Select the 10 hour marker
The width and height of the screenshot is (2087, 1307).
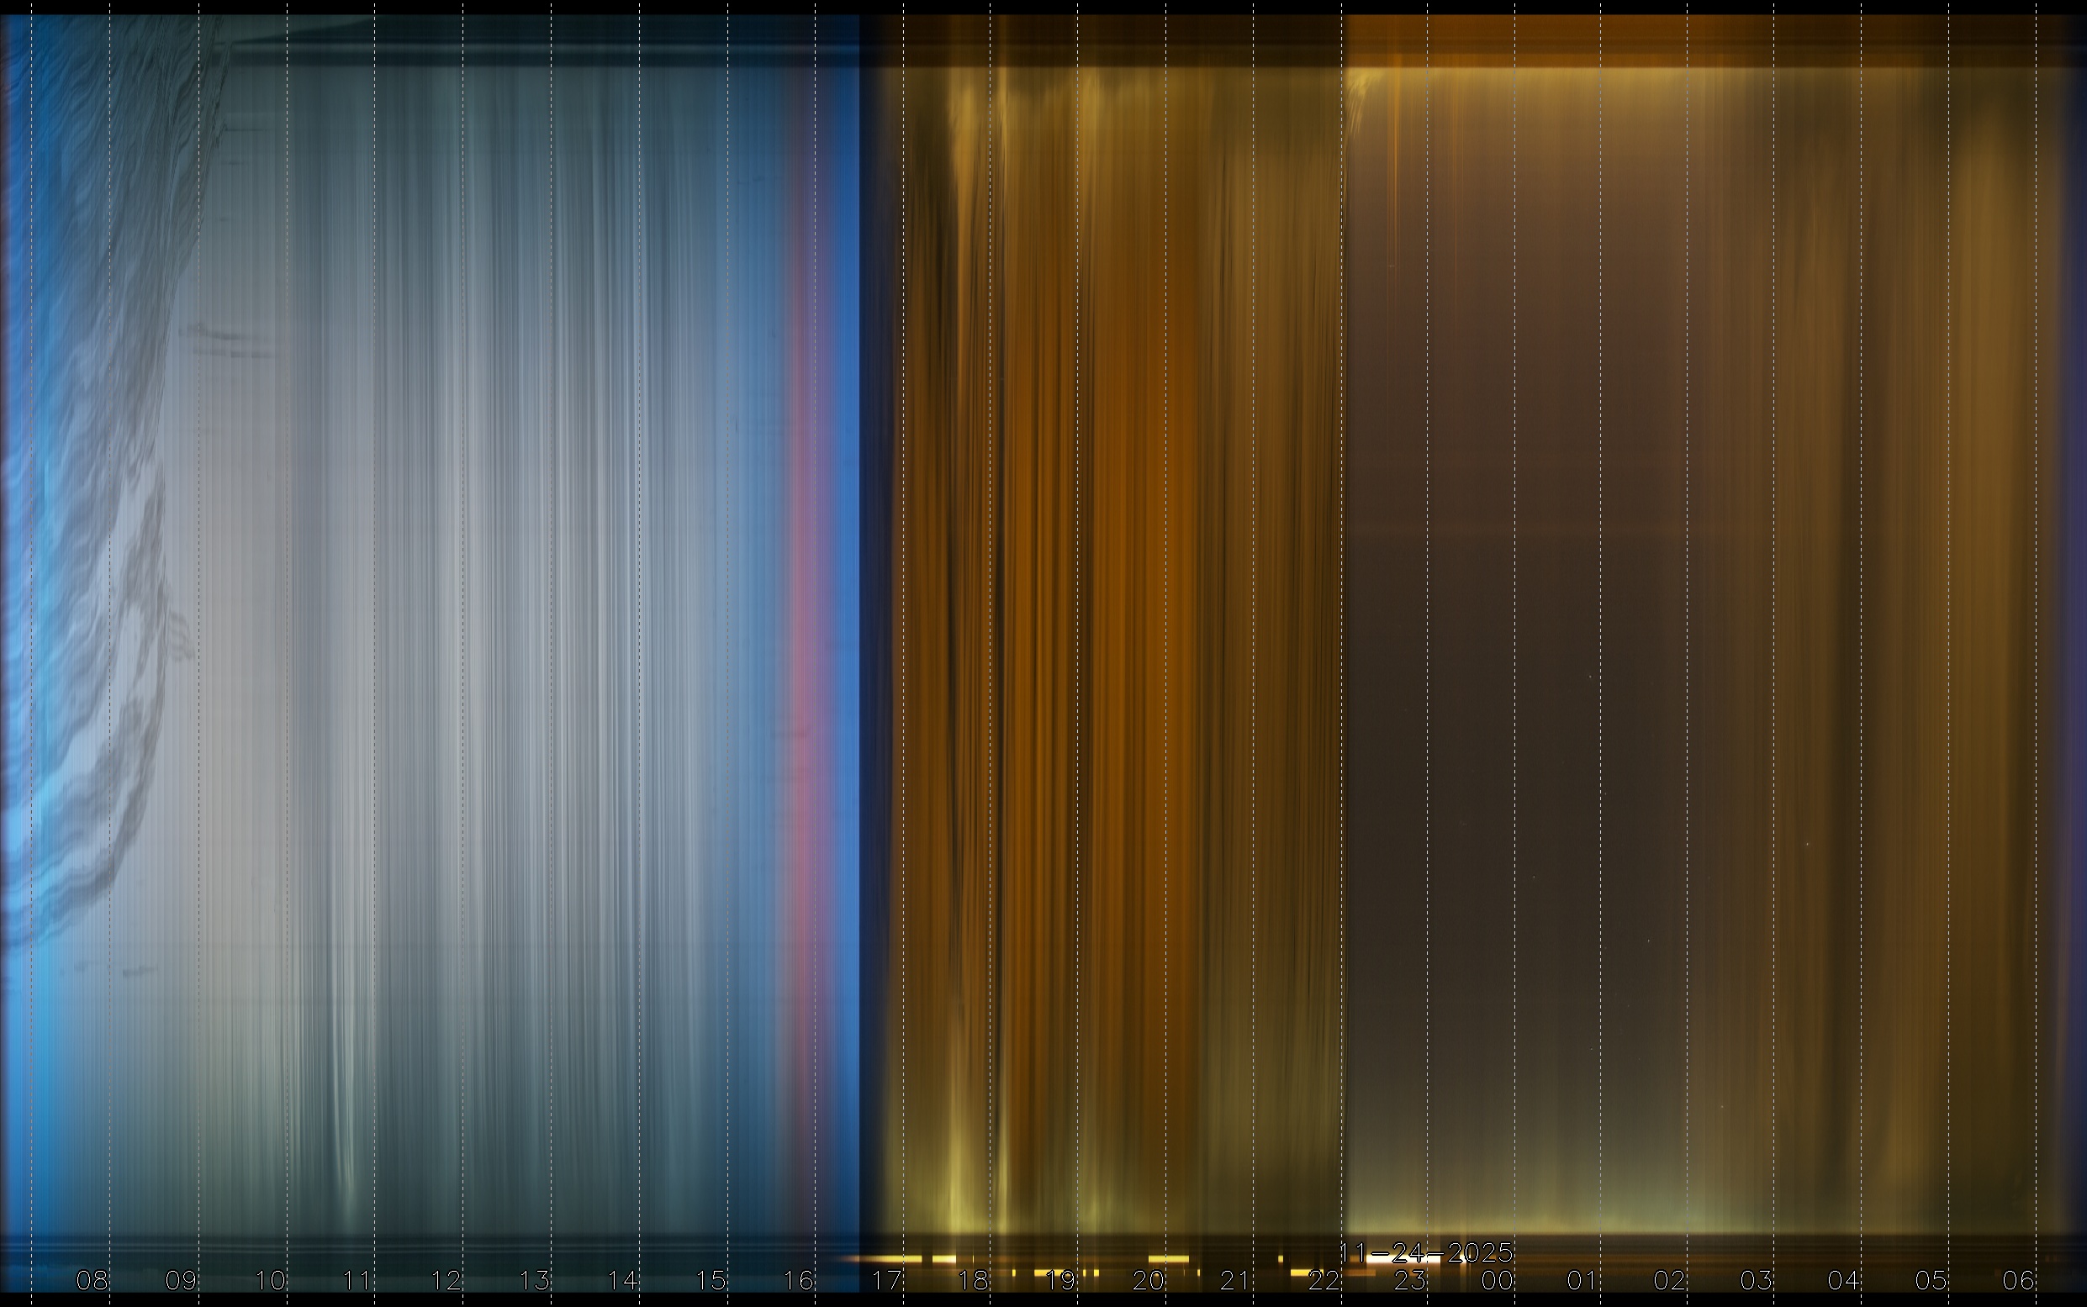click(x=270, y=1280)
